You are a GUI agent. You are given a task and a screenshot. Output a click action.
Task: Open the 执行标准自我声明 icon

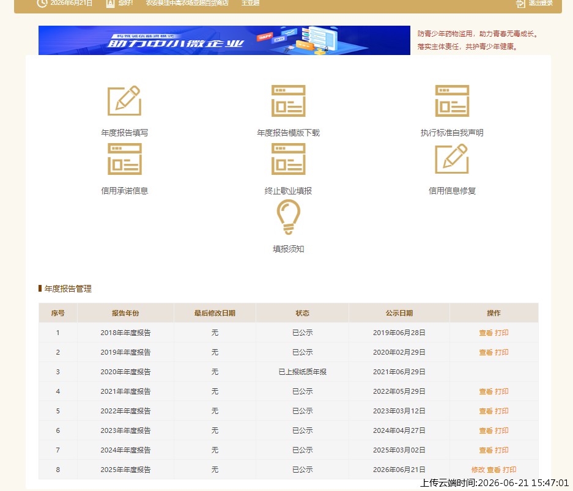pyautogui.click(x=452, y=100)
